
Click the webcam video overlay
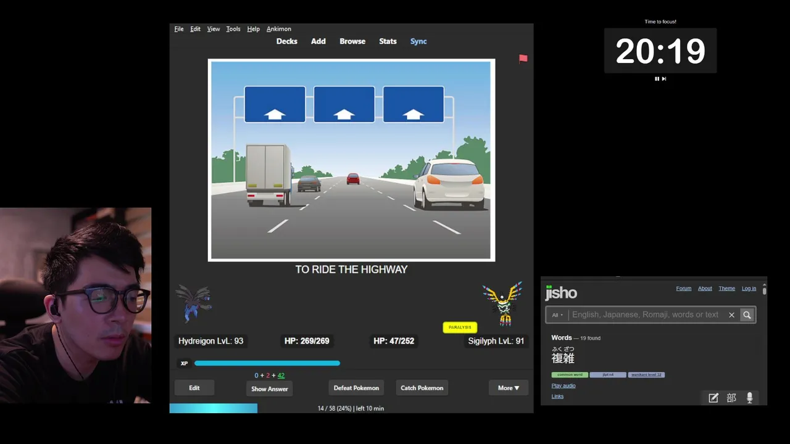coord(75,305)
